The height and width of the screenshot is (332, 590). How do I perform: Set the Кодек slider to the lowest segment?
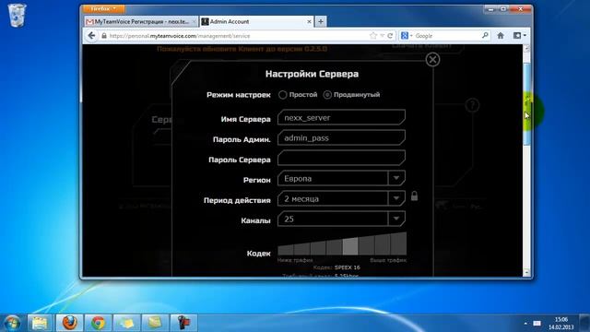[x=286, y=250]
